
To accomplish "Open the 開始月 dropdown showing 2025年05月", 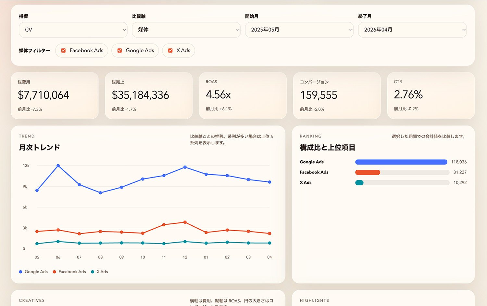I will pyautogui.click(x=299, y=30).
